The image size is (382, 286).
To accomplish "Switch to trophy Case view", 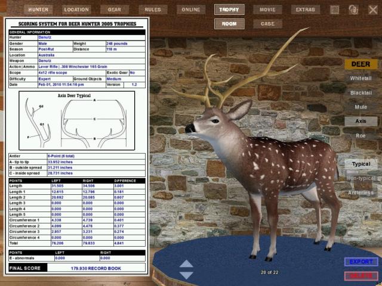I will click(x=267, y=24).
